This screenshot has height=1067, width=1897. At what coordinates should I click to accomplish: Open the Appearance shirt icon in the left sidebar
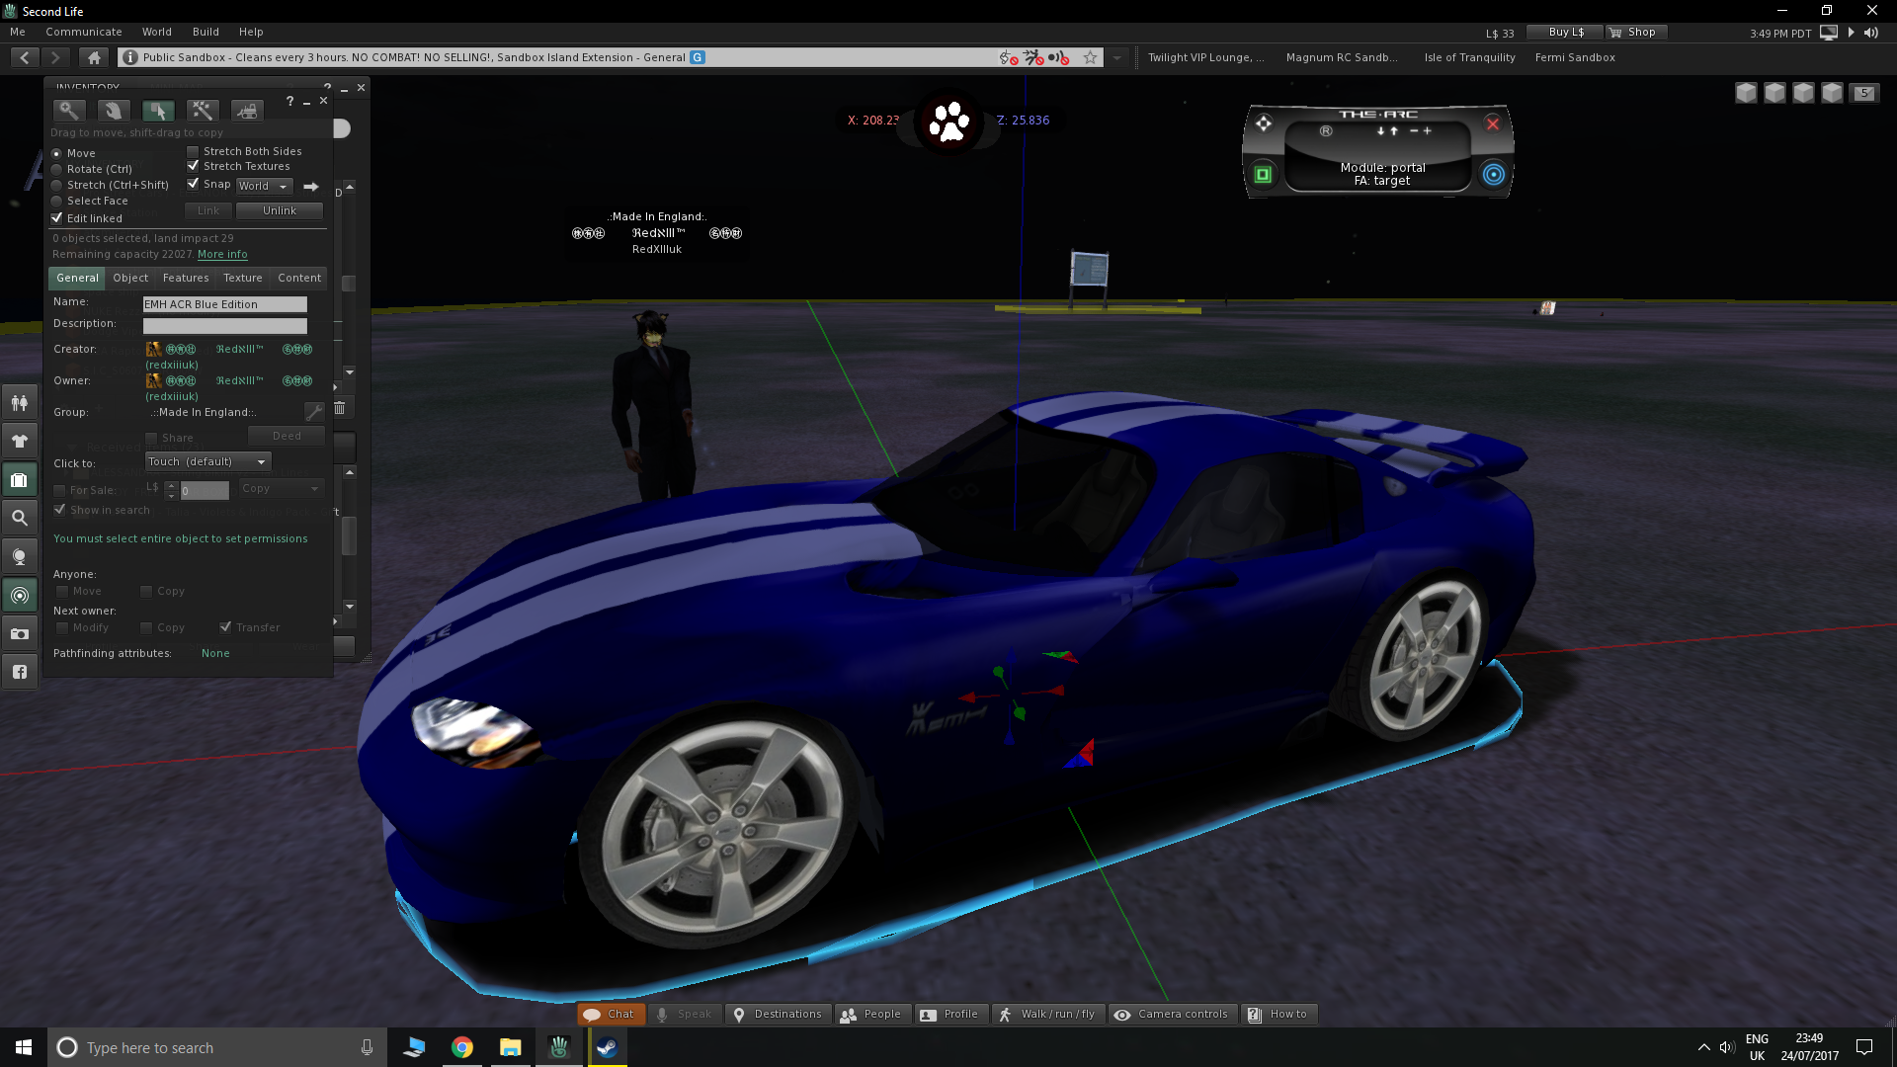click(19, 441)
